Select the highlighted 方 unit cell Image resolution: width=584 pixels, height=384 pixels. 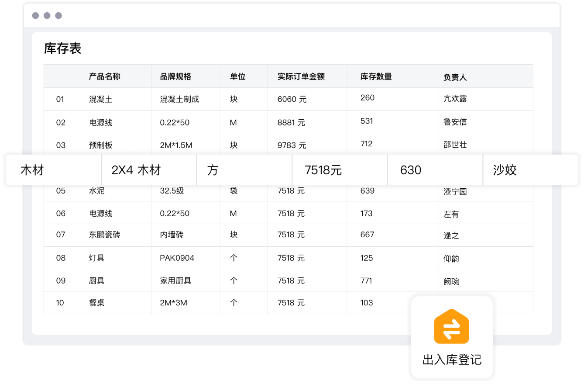213,170
